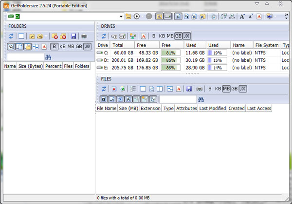Toggle the files list panel button in the main toolbar
The width and height of the screenshot is (292, 204).
178,17
